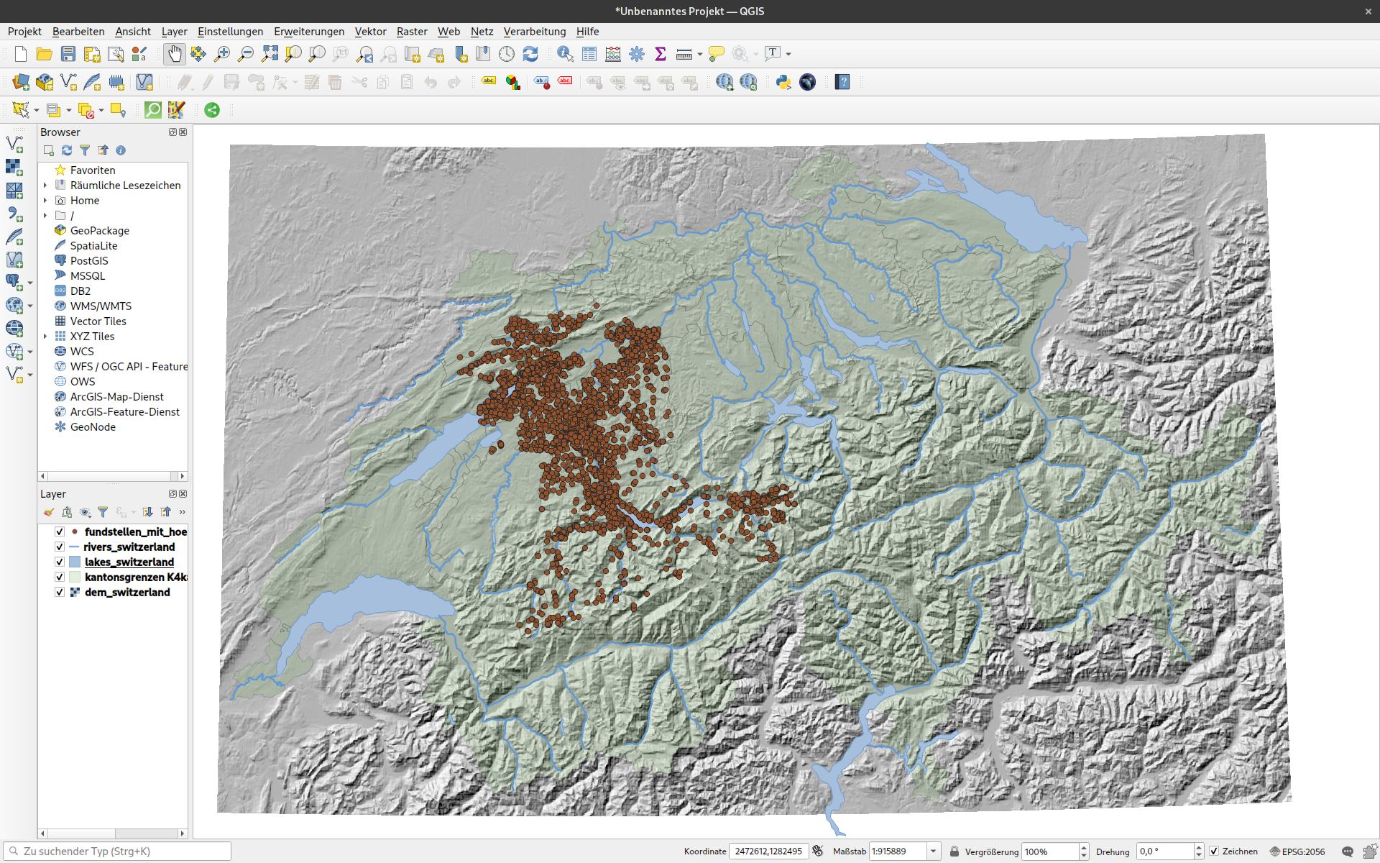Toggle the dem_switzerland layer checkbox

click(x=60, y=592)
